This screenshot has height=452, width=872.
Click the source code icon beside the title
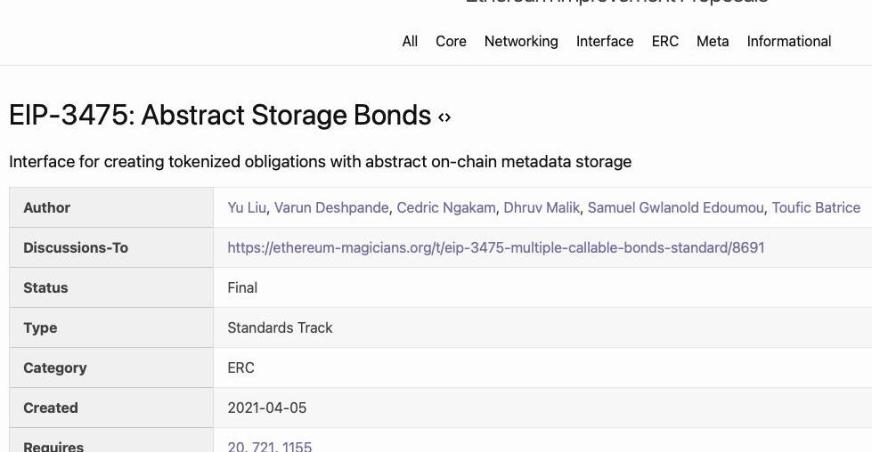coord(444,117)
